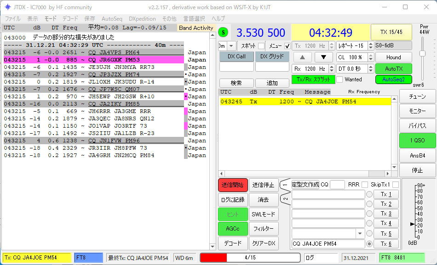Toggle the green AutoTX button
This screenshot has width=437, height=265.
[x=393, y=69]
